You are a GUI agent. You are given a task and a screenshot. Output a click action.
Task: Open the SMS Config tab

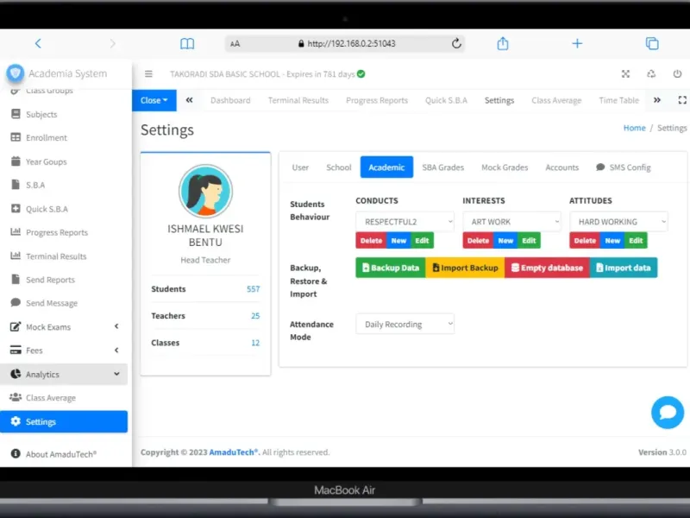click(x=624, y=167)
